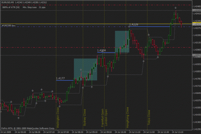Select the Frankfurt Open session label
Viewport: 201px width, 134px height.
pos(102,118)
